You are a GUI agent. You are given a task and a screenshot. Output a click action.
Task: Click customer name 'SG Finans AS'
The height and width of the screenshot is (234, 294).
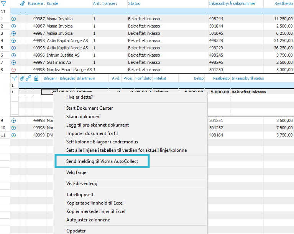(x=59, y=62)
